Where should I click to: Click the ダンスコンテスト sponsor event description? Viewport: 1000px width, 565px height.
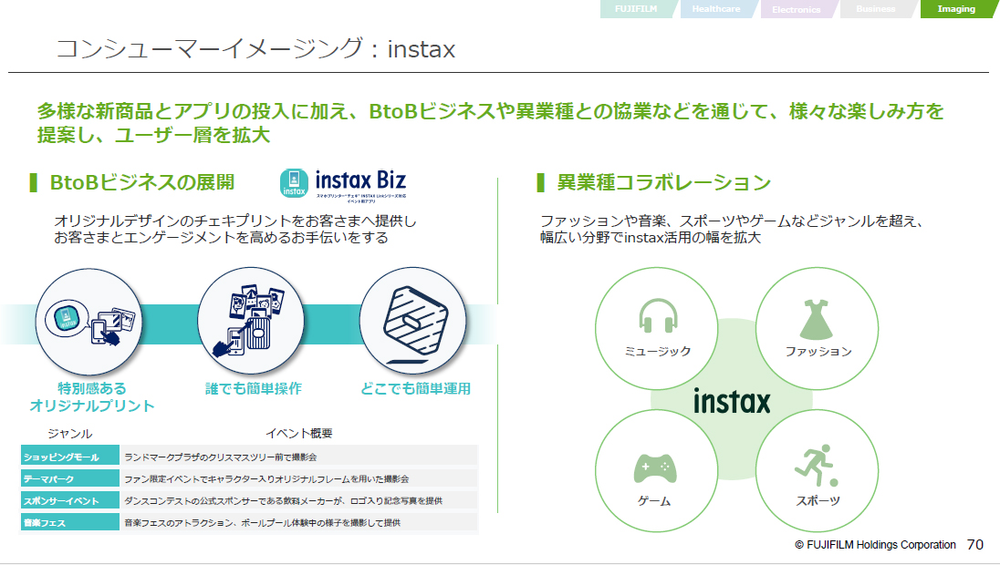coord(284,501)
